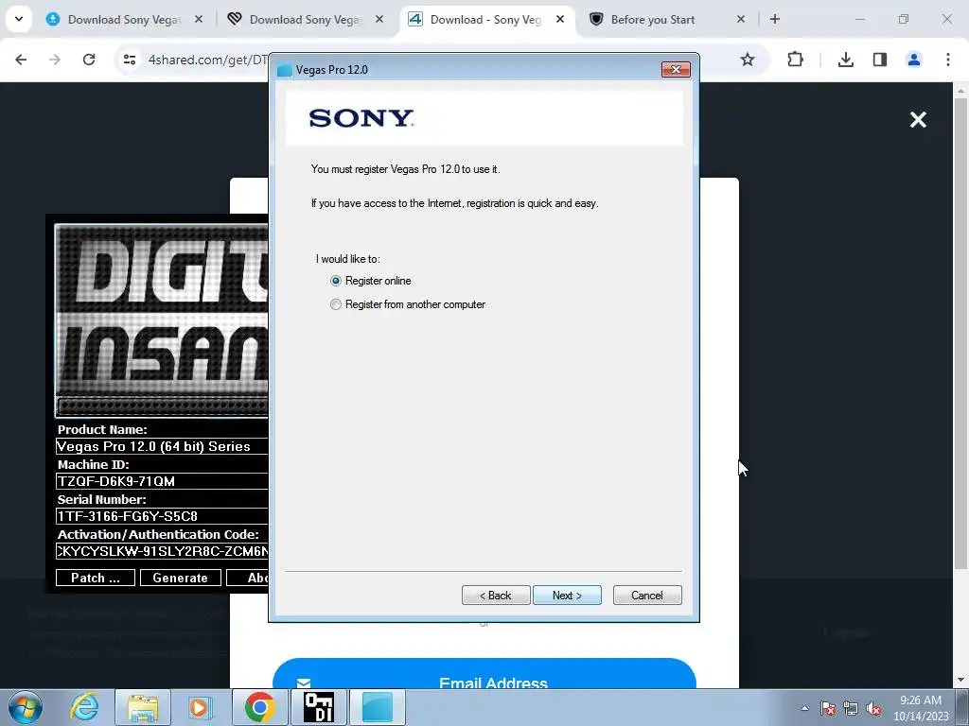The width and height of the screenshot is (969, 726).
Task: Click Patch button in keygen window
Action: pyautogui.click(x=96, y=578)
